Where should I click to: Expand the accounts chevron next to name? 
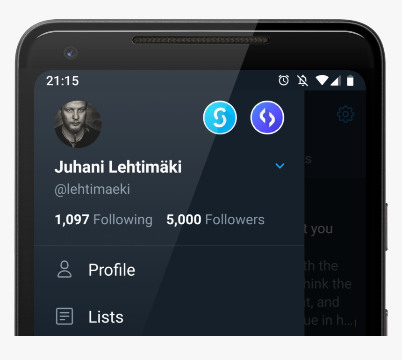[280, 166]
